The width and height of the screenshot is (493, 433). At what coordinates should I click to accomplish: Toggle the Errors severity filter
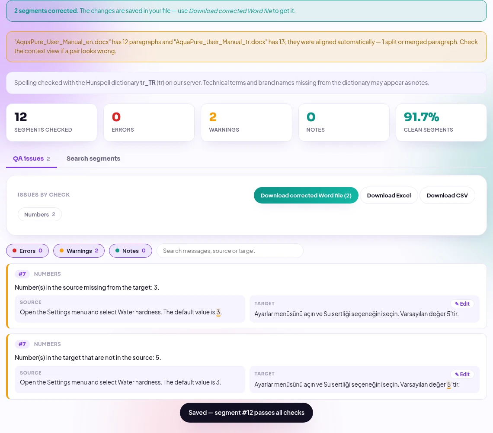27,251
